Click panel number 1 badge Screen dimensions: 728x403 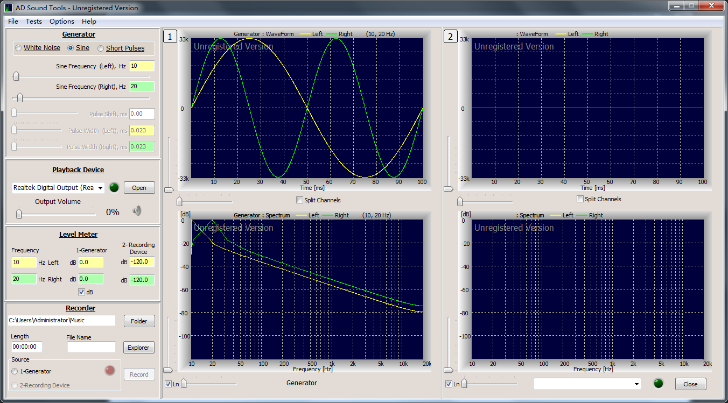(170, 37)
